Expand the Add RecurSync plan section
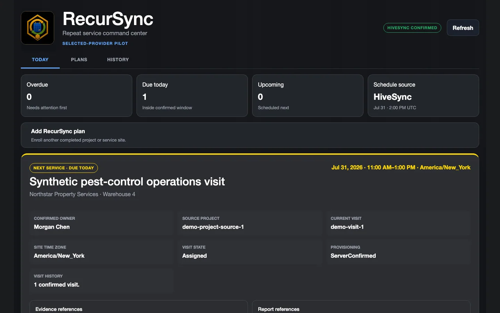This screenshot has height=313, width=500. 250,135
